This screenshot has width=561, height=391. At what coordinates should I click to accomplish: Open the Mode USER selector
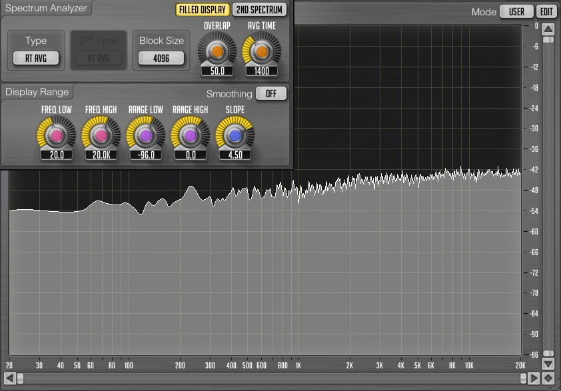point(516,12)
